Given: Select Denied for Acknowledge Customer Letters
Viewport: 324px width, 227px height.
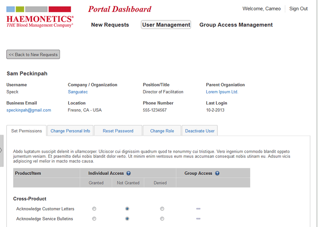Looking at the screenshot, I should coord(162,209).
